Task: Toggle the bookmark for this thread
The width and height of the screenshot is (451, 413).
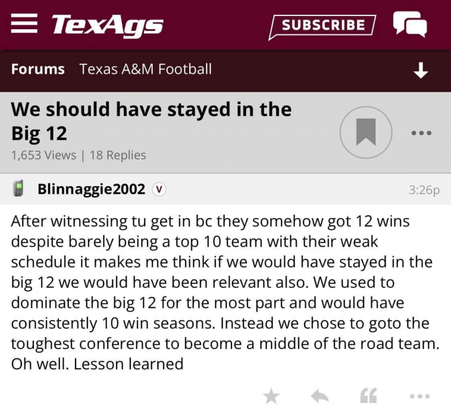Action: pyautogui.click(x=366, y=132)
